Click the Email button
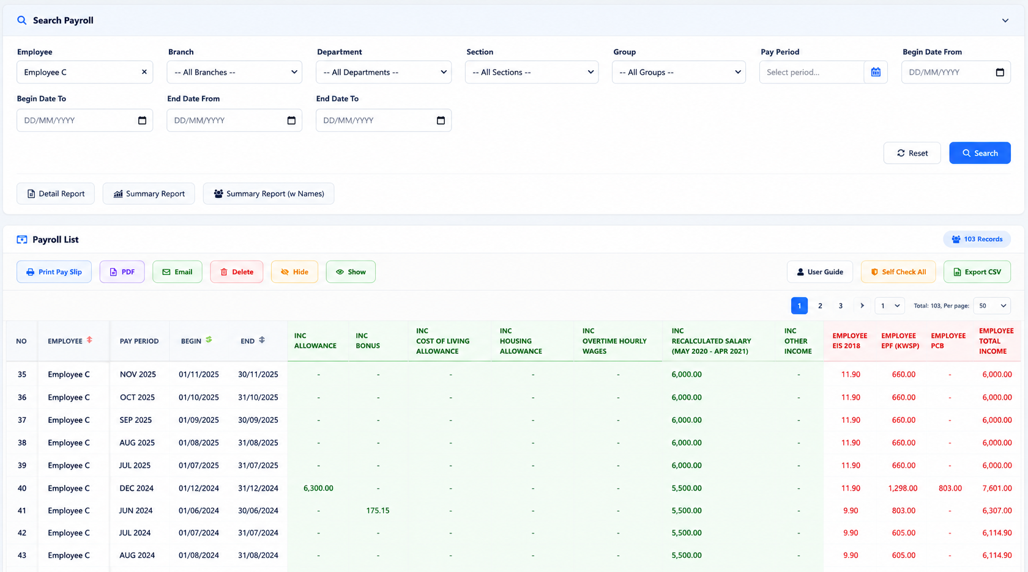The width and height of the screenshot is (1028, 572). (x=177, y=272)
